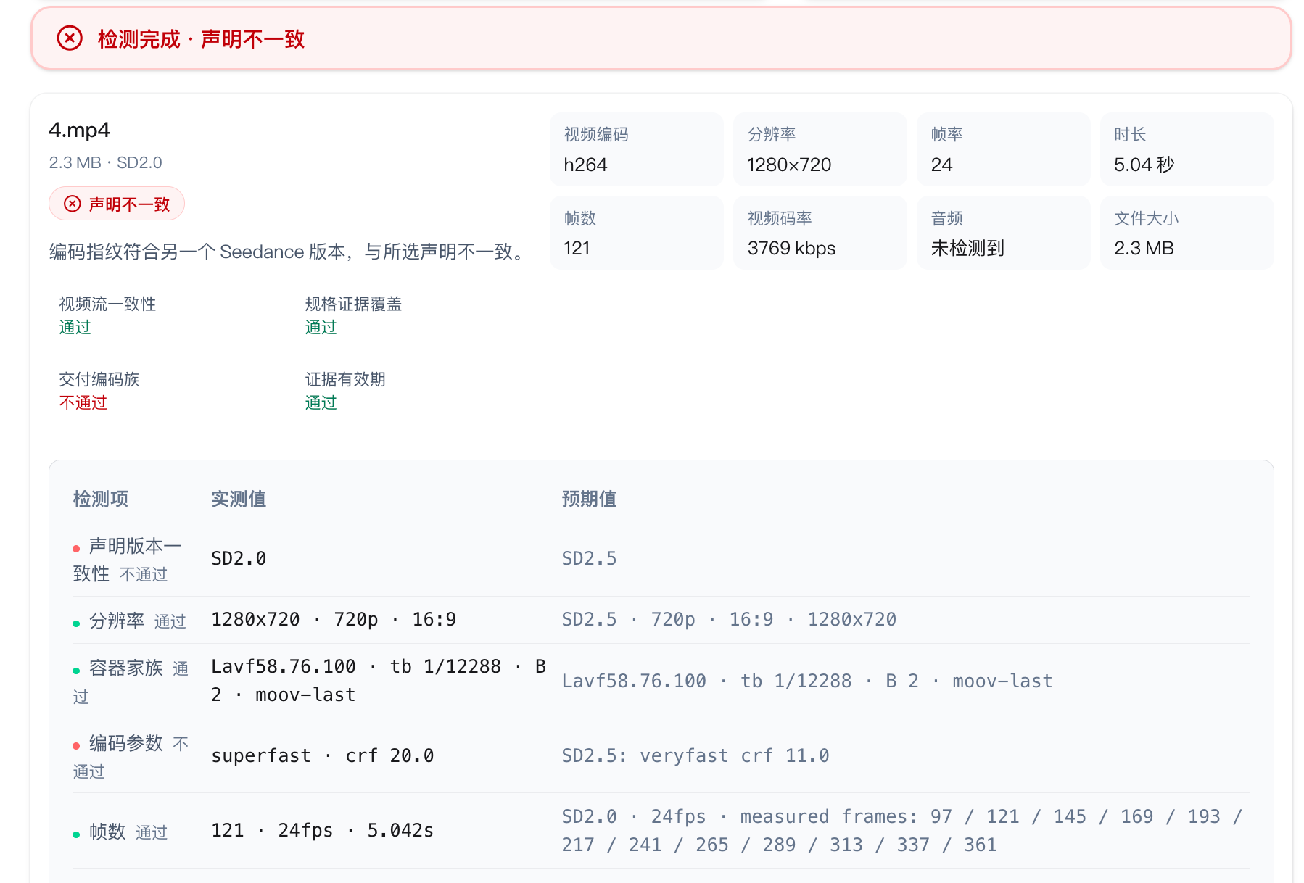Screen dimensions: 1304x883
Task: Select the banner title 检测完成 · 声明不一致
Action: tap(201, 39)
